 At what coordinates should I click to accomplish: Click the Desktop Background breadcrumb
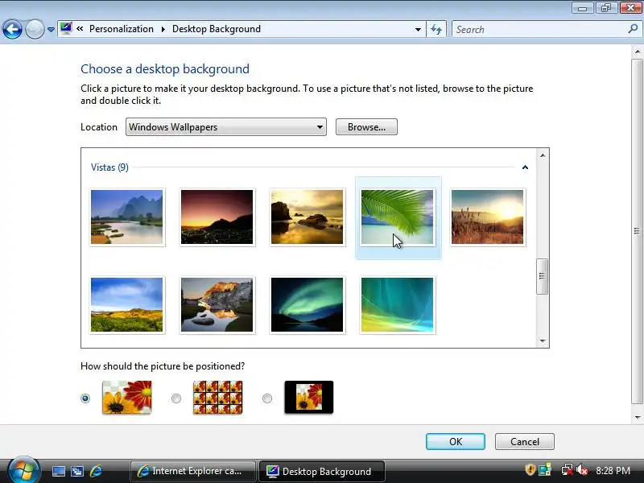click(217, 29)
